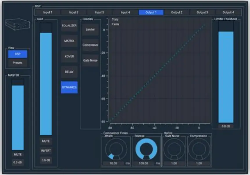The width and height of the screenshot is (250, 175).
Task: Adjust the Release compressor knob
Action: (146, 149)
